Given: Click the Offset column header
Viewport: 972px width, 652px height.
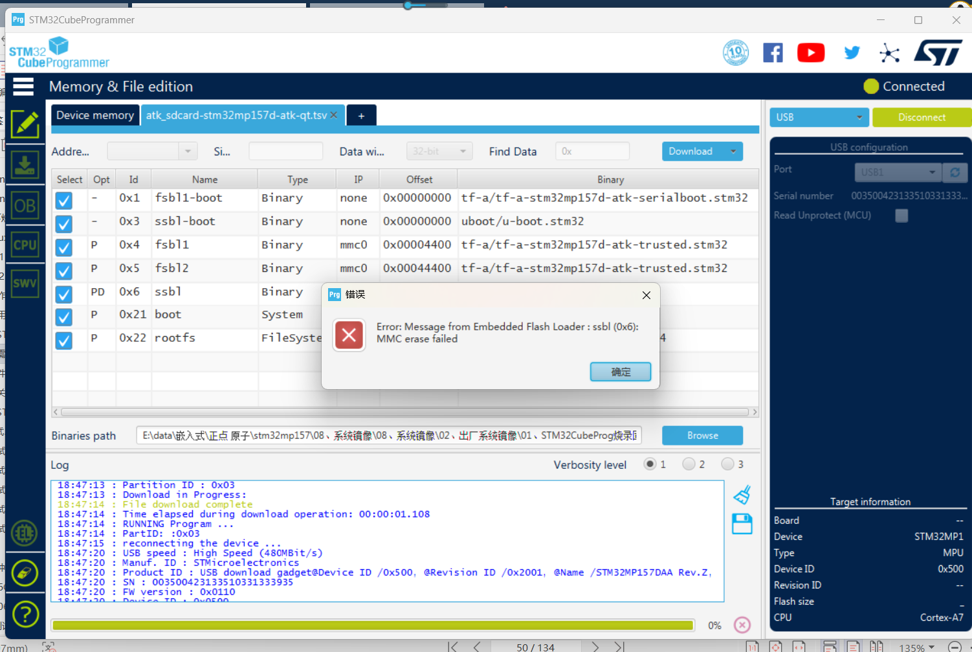Looking at the screenshot, I should point(419,179).
